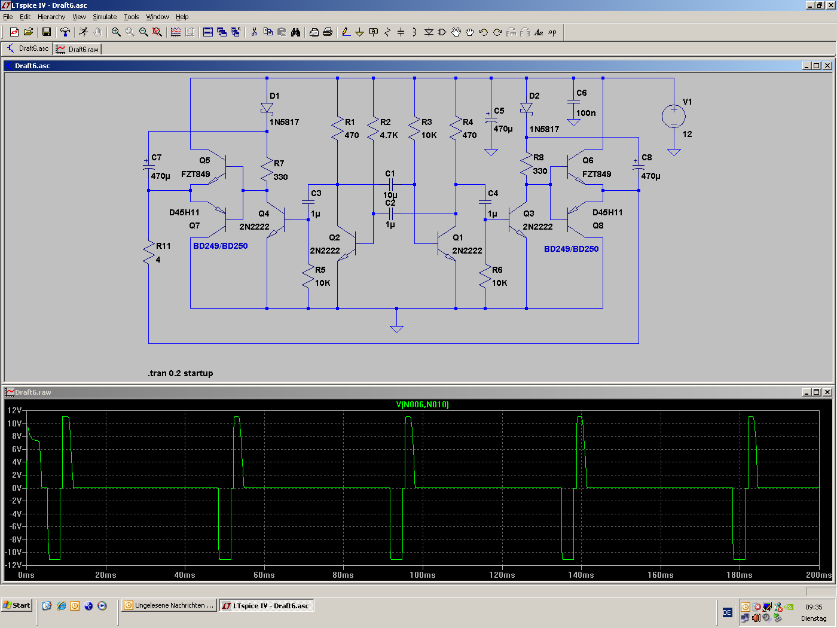Place a Diode from toolbar
This screenshot has width=837, height=628.
click(x=429, y=32)
